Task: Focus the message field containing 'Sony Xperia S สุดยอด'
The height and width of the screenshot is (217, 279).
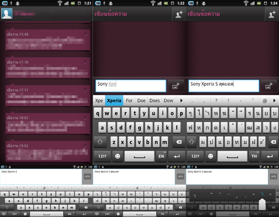Action: pos(223,86)
